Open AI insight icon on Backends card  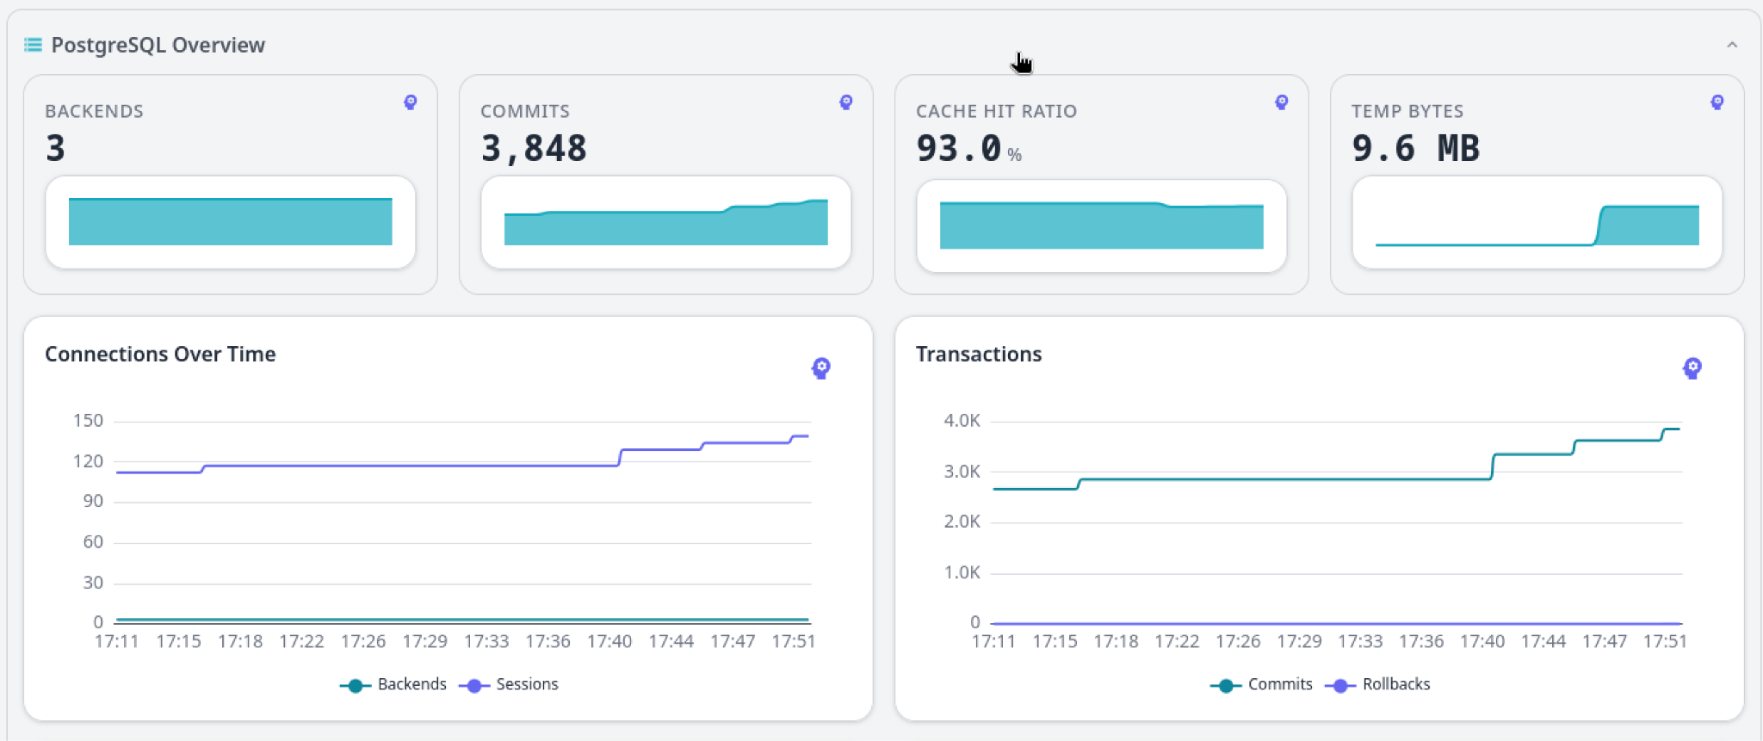pos(411,102)
